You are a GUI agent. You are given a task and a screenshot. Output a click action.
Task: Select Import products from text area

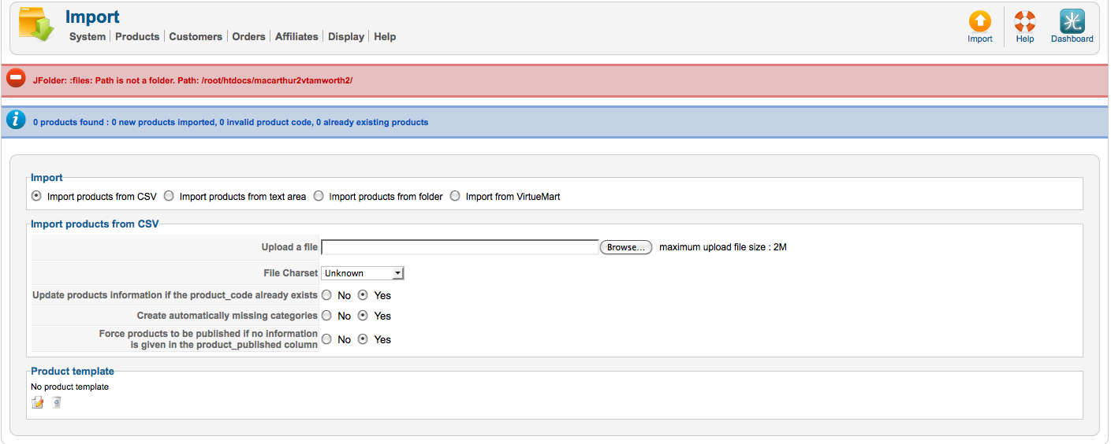click(169, 196)
